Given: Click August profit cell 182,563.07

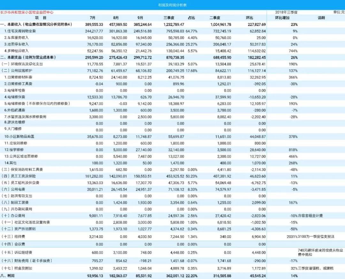Looking at the screenshot, I should (118, 276).
